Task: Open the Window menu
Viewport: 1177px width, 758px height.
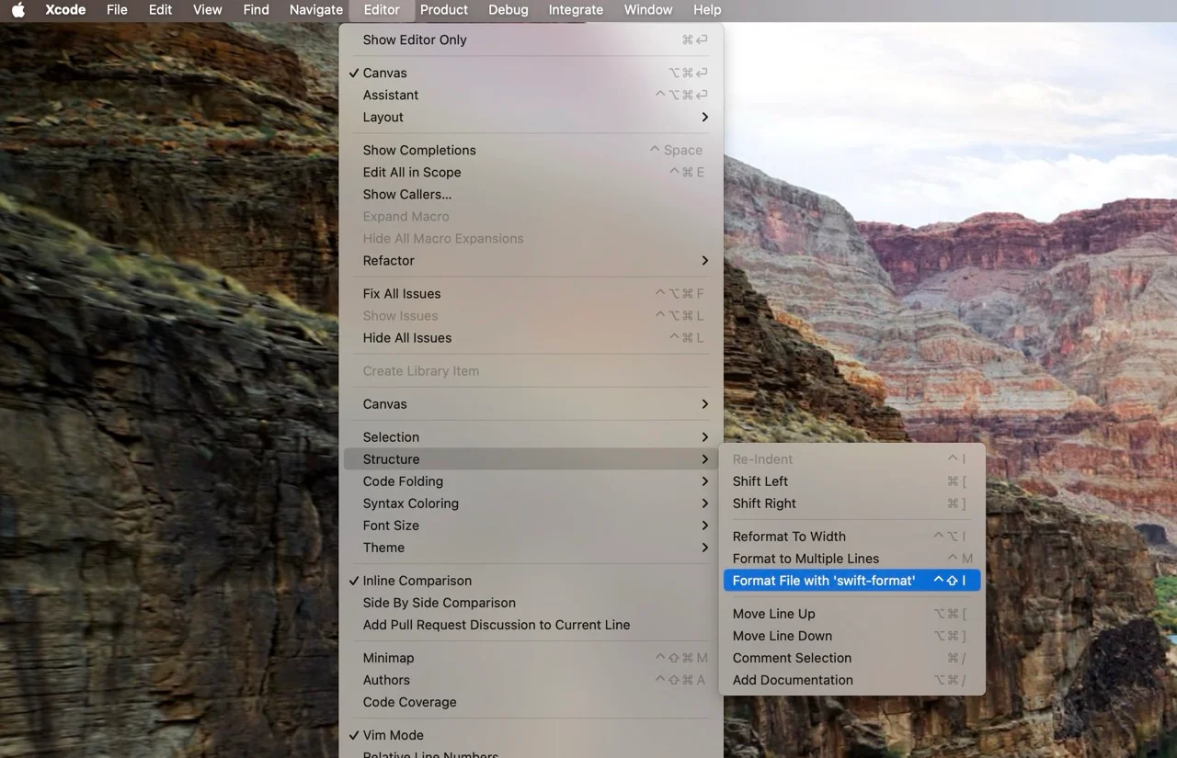Action: (x=647, y=10)
